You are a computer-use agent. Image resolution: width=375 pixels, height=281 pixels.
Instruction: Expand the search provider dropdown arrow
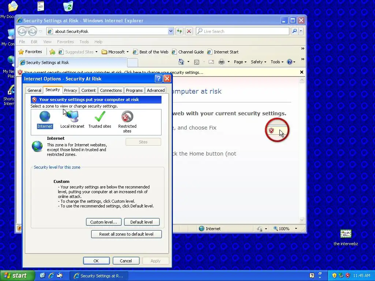click(301, 31)
